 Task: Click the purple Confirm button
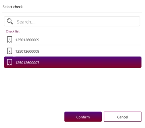point(83,117)
